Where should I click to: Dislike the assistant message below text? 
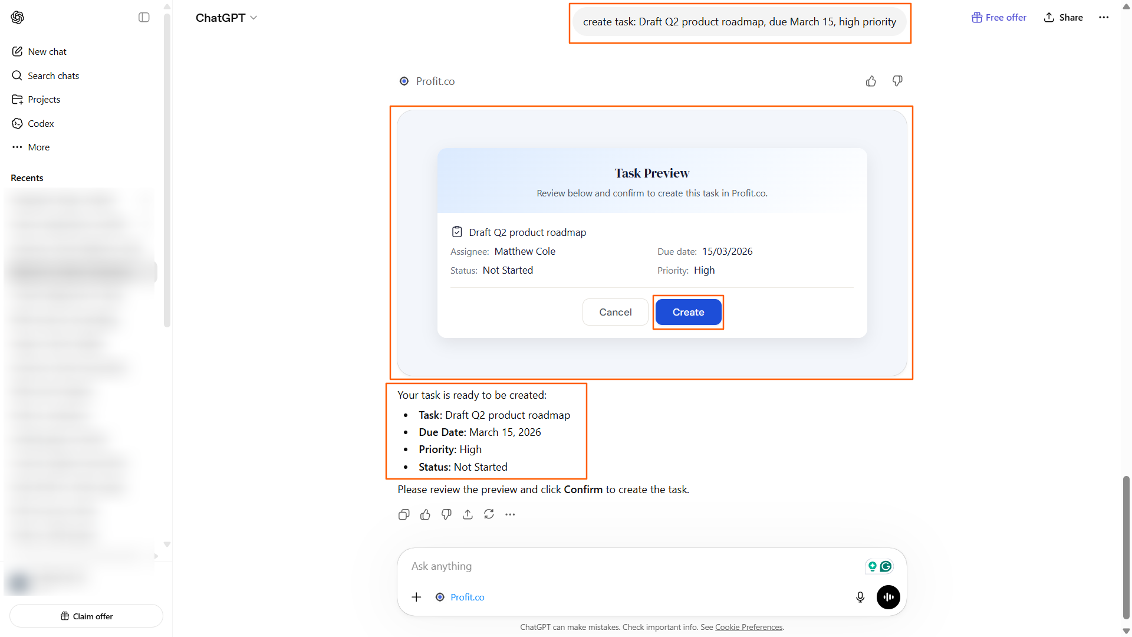tap(446, 514)
